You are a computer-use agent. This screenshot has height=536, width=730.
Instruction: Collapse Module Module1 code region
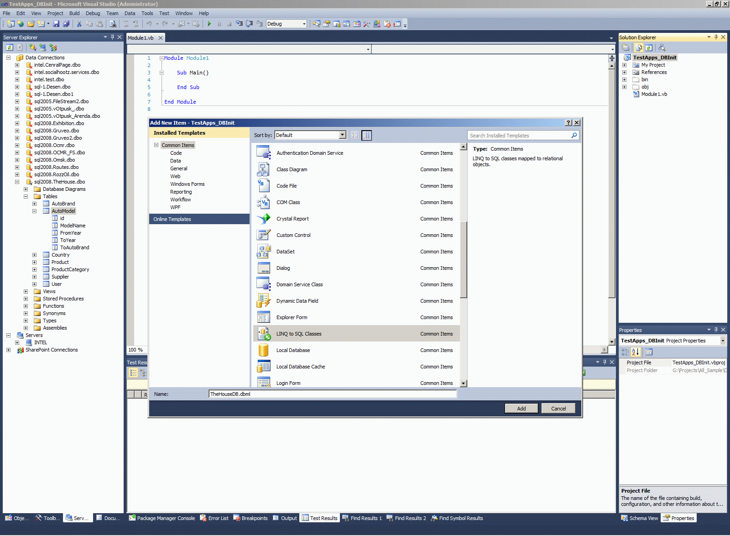162,58
